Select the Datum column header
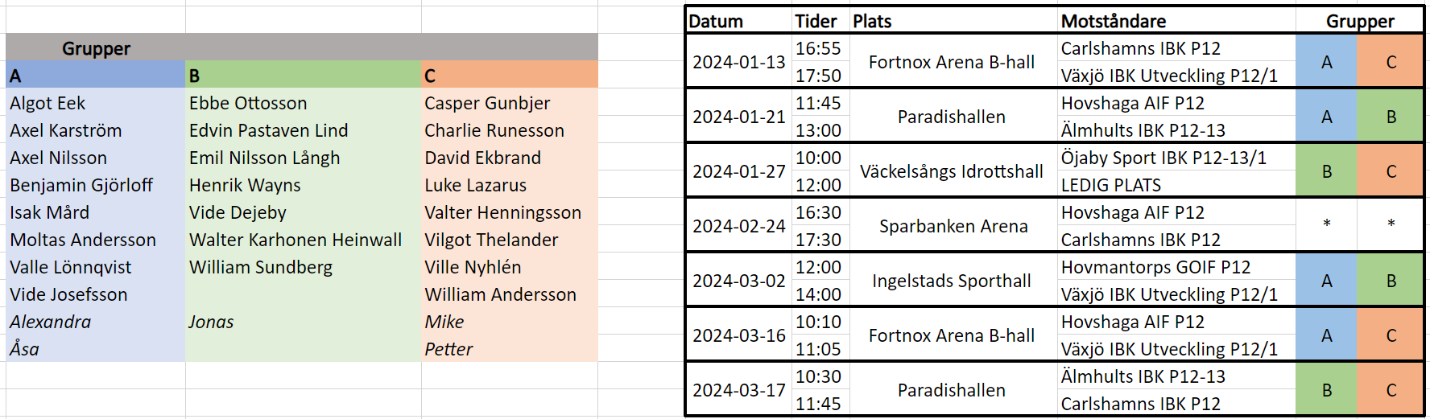Screen dimensions: 1430x419 [716, 21]
